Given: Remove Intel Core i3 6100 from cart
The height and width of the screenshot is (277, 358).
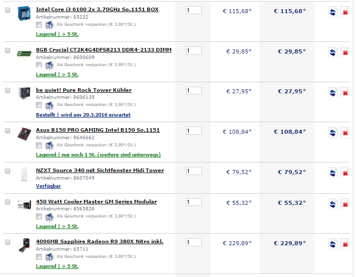Looking at the screenshot, I should (345, 12).
